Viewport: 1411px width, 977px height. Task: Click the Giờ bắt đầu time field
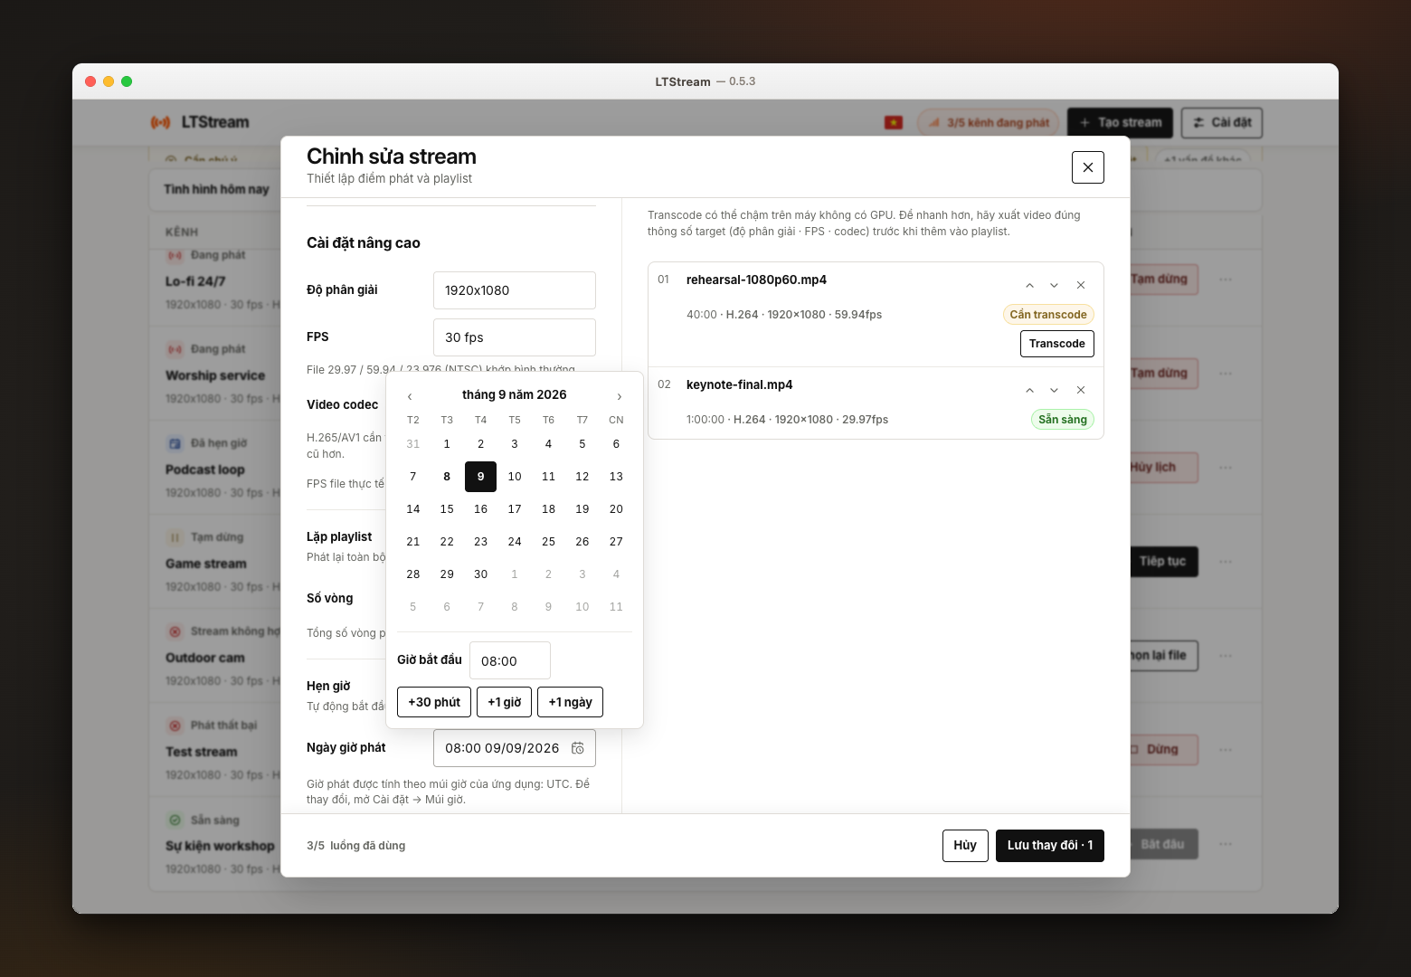(509, 660)
